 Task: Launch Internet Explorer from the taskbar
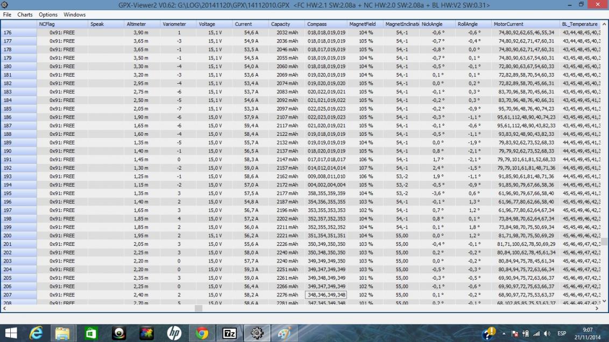click(36, 333)
